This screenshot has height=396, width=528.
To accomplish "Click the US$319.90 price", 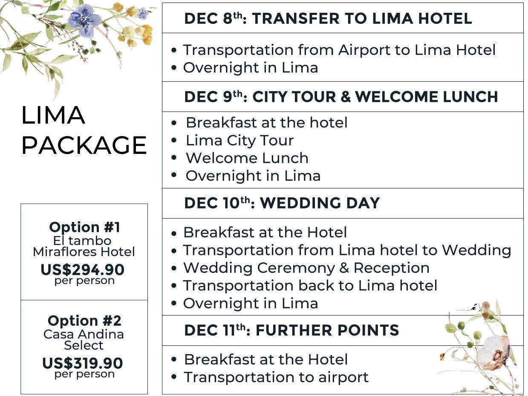I will 83,363.
